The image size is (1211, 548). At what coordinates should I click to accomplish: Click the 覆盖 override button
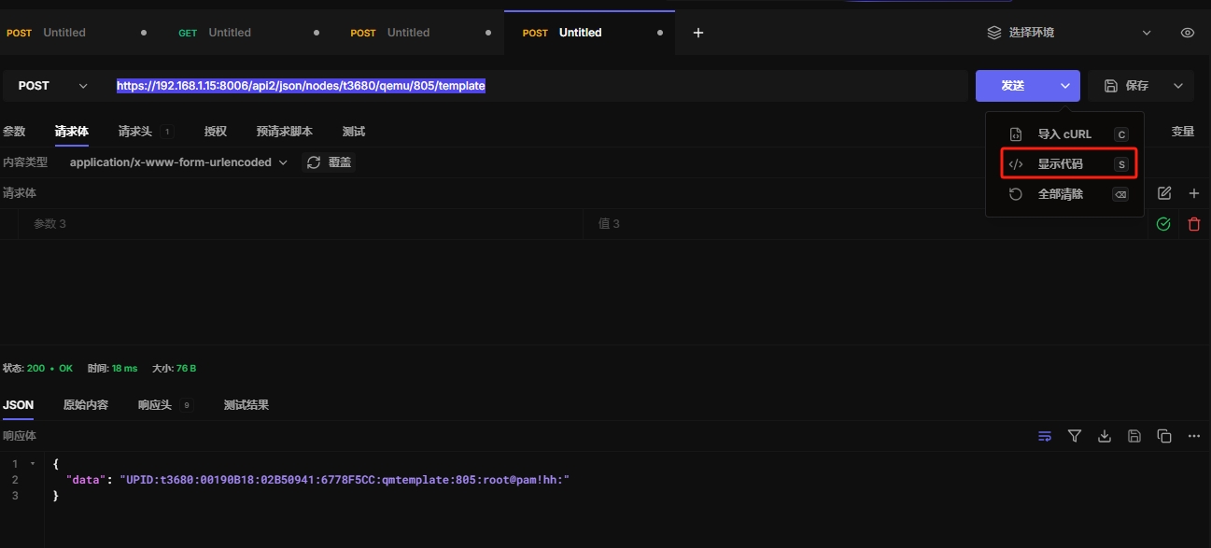(x=330, y=162)
